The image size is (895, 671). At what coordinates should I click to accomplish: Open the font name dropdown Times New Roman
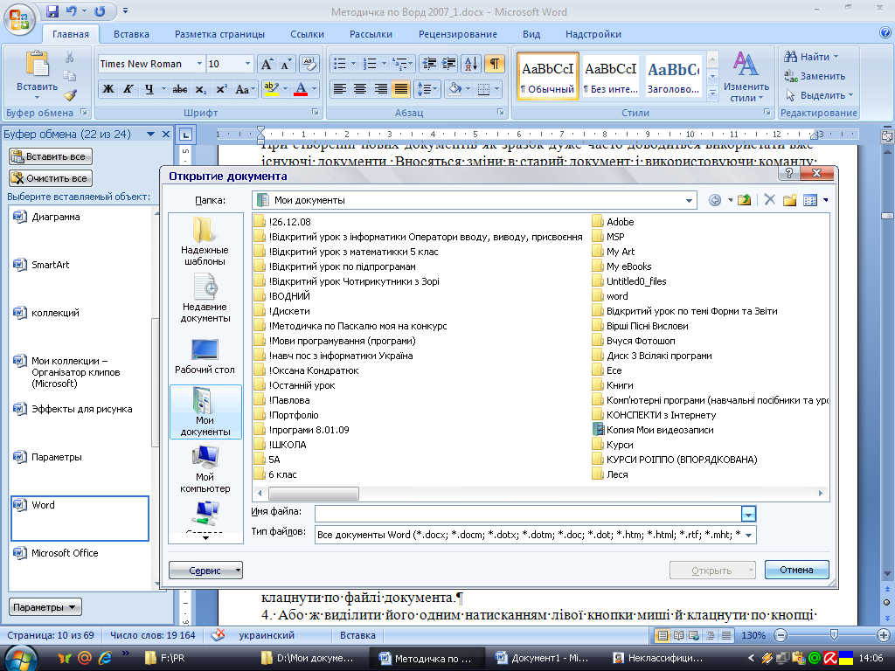point(199,63)
